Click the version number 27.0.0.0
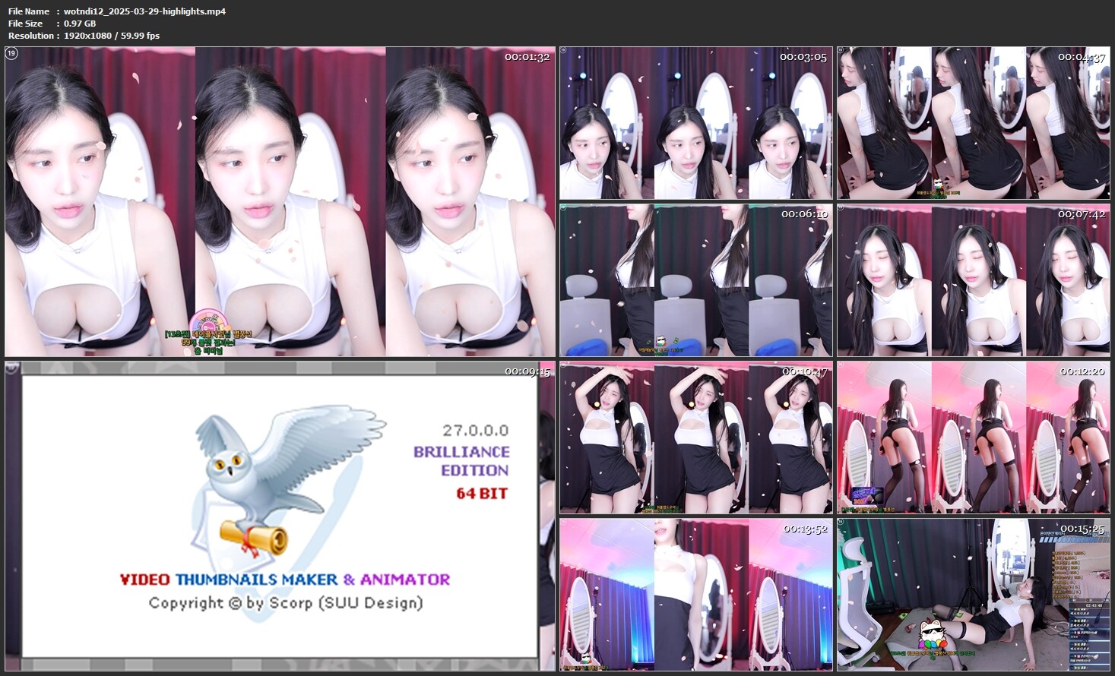1115x676 pixels. pyautogui.click(x=475, y=430)
